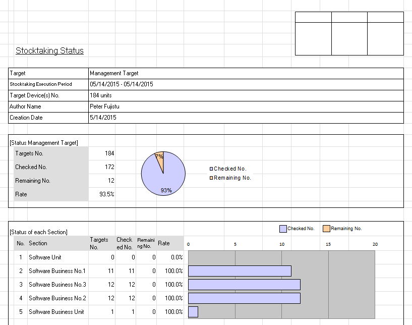Click the pie legend 'Checked No.' swatch

(x=211, y=169)
